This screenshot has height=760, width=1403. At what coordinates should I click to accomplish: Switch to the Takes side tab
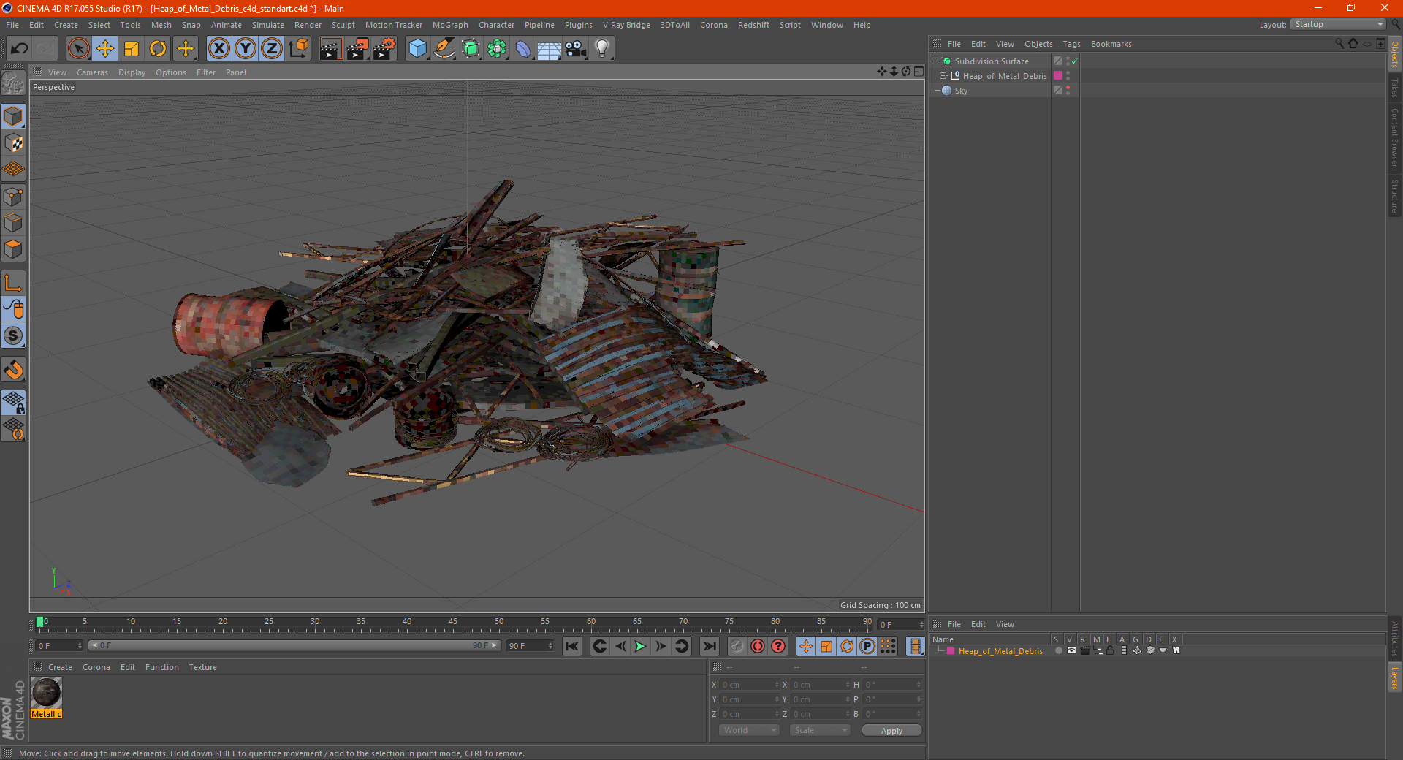pyautogui.click(x=1395, y=88)
